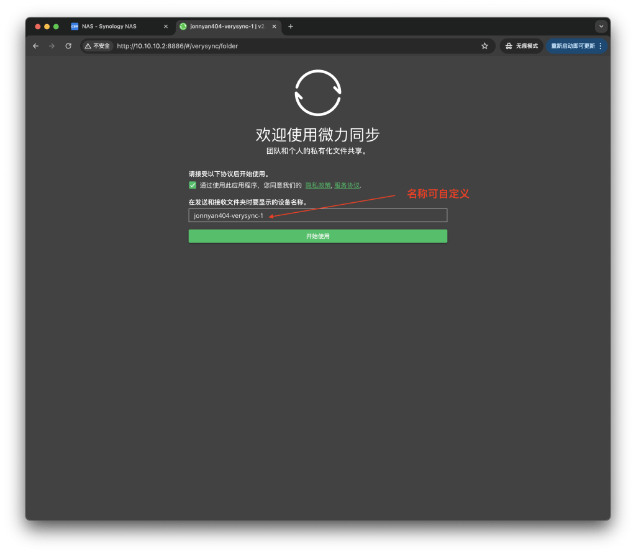
Task: Click the green 开始使用 button
Action: pos(318,236)
